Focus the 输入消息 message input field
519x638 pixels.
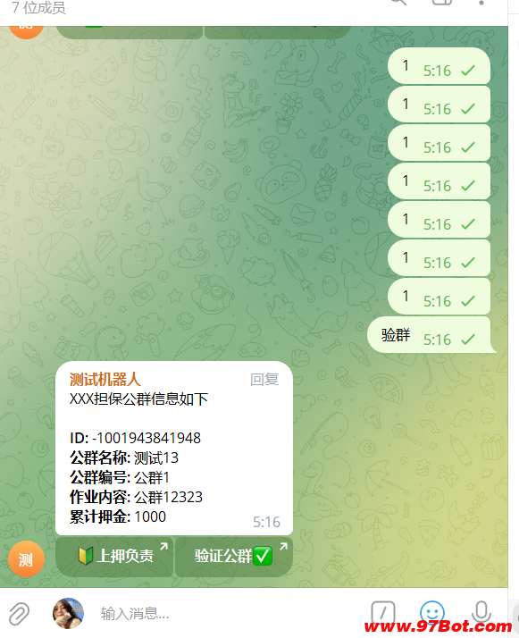(228, 613)
